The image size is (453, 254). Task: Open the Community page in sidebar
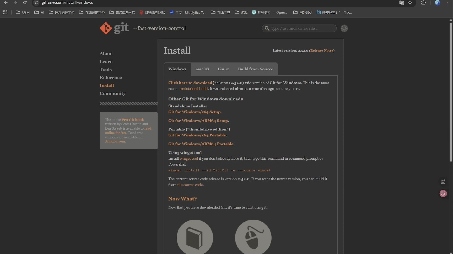coord(112,93)
